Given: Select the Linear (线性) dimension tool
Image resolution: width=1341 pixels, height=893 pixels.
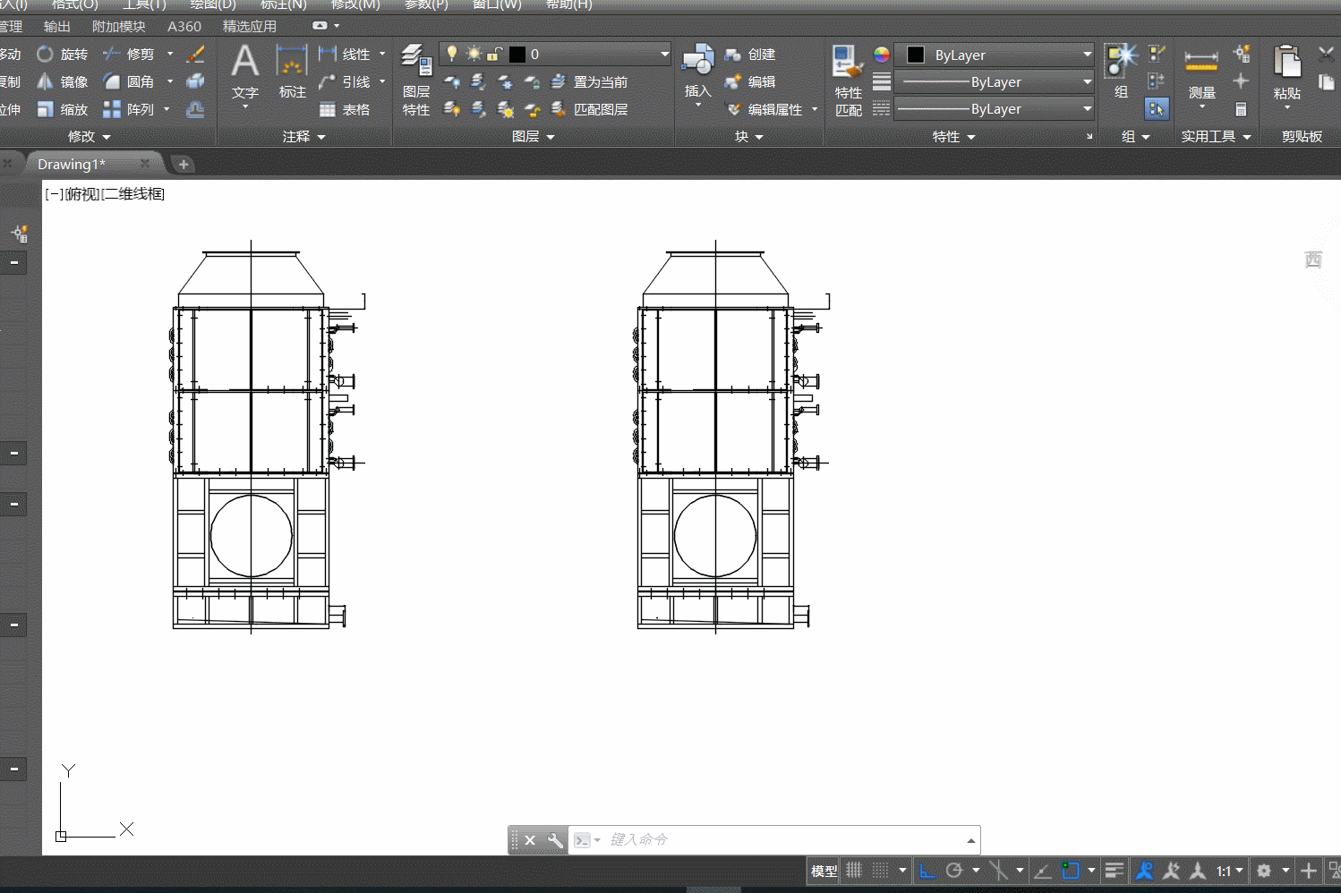Looking at the screenshot, I should (x=345, y=55).
